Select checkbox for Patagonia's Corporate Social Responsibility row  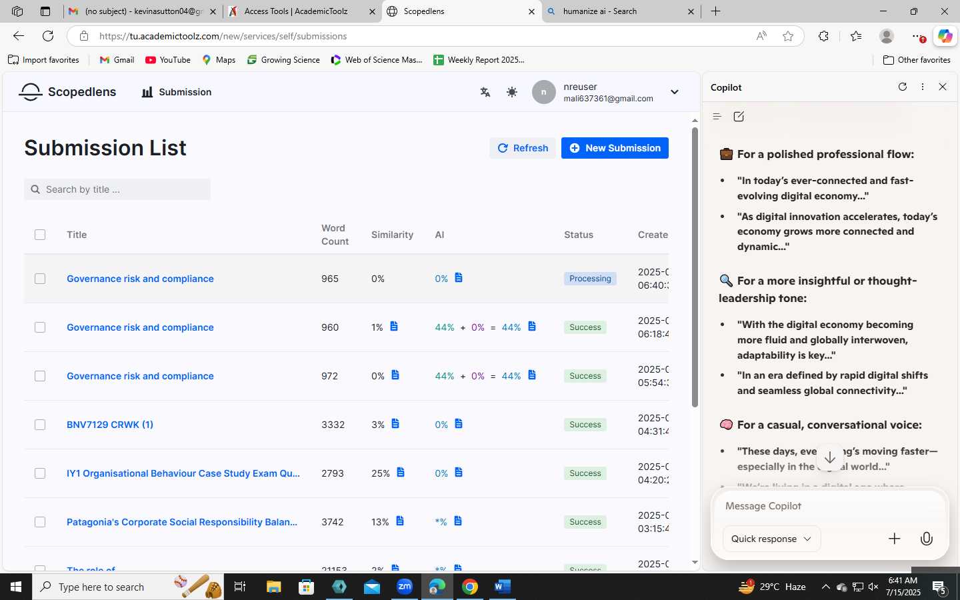[40, 522]
